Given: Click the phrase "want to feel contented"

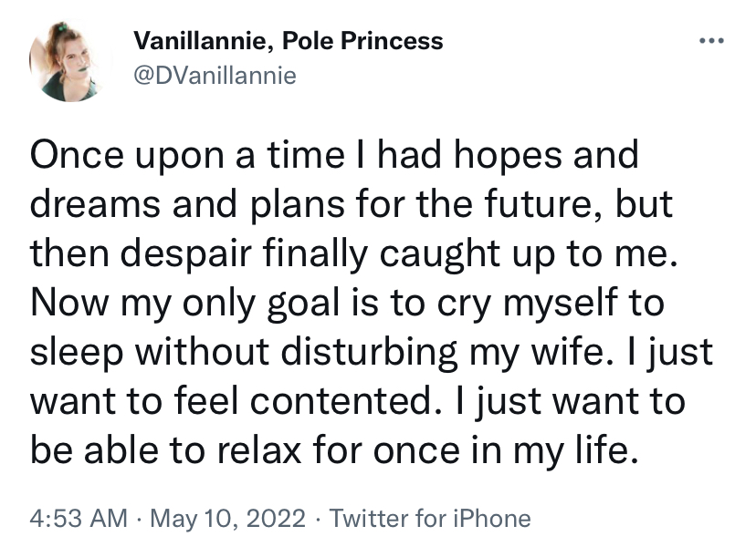Looking at the screenshot, I should click(231, 402).
